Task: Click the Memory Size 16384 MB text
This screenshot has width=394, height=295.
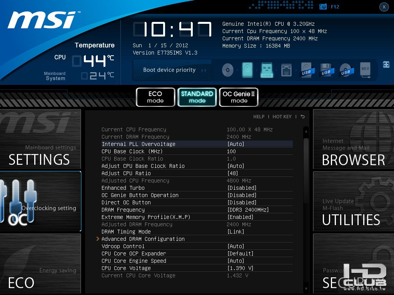Action: 256,46
